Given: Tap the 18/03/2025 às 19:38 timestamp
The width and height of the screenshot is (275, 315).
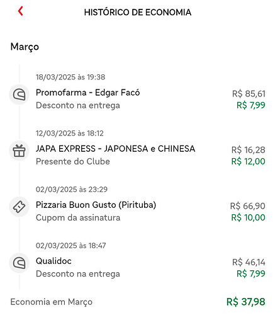Looking at the screenshot, I should pos(70,77).
